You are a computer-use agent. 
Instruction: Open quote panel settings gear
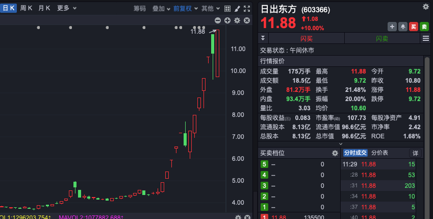pyautogui.click(x=426, y=7)
